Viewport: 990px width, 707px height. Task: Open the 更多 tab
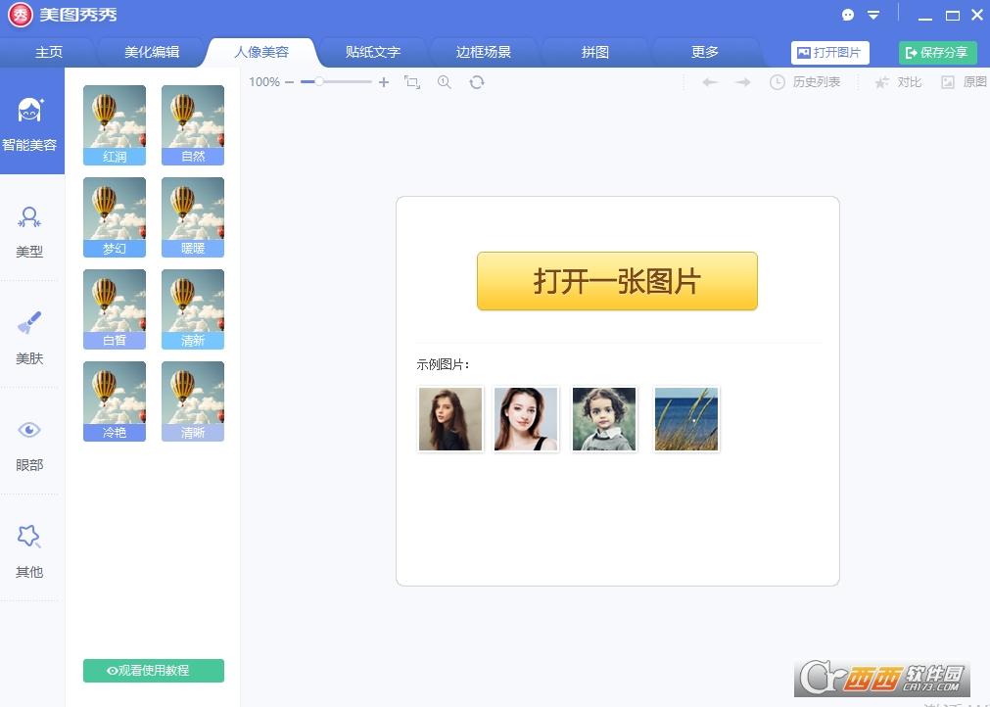(705, 53)
